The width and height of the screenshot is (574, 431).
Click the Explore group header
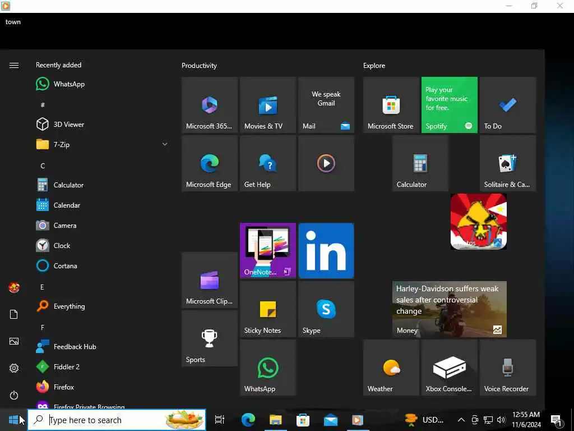pyautogui.click(x=374, y=66)
